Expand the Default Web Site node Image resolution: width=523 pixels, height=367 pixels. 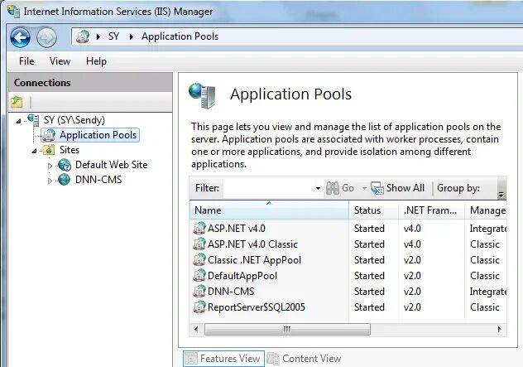[x=50, y=166]
